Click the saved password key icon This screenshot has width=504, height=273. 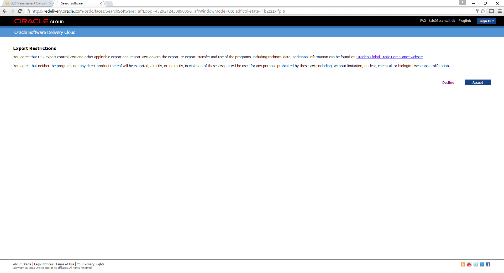click(477, 11)
